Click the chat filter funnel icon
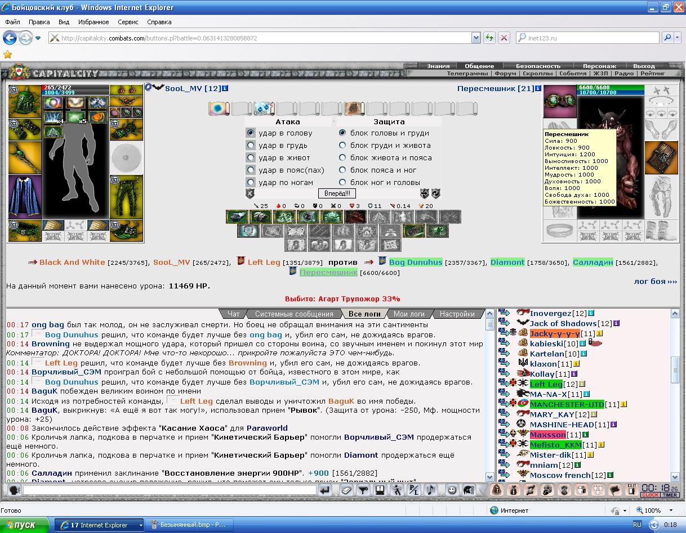The width and height of the screenshot is (686, 533). [364, 490]
